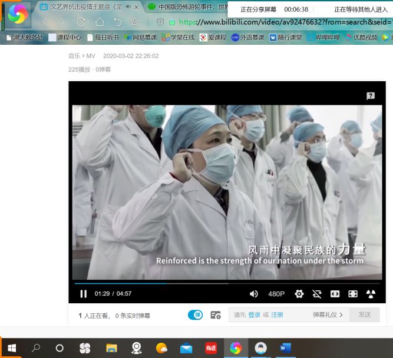This screenshot has width=393, height=358.
Task: Open Cortana circle in taskbar
Action: (x=60, y=348)
